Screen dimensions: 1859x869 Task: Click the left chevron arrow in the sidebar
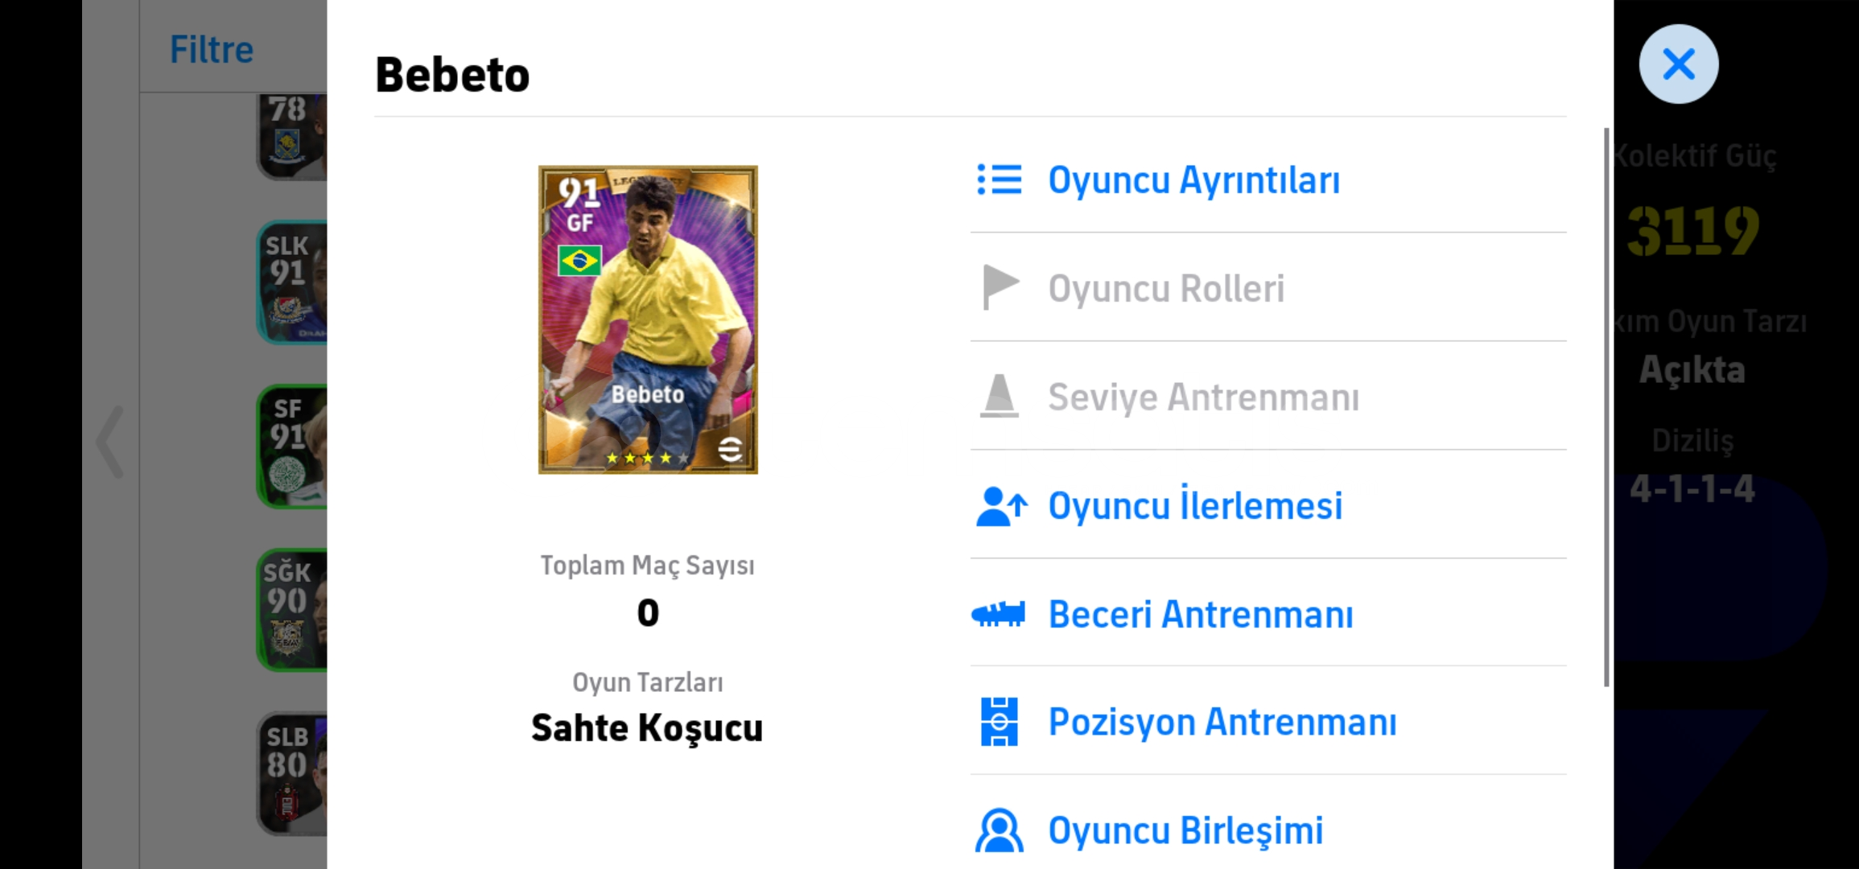110,442
